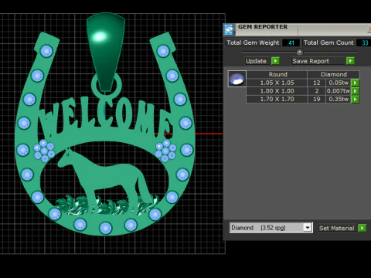This screenshot has height=278, width=371.
Task: Click the 0.35tw weight cell
Action: pos(339,99)
